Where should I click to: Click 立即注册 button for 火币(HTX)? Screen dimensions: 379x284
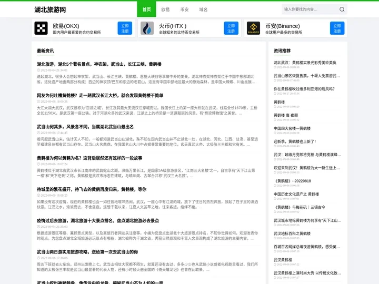click(231, 28)
